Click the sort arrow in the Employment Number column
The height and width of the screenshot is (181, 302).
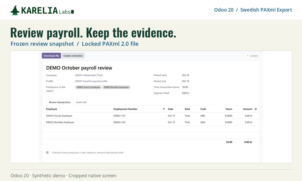(164, 109)
